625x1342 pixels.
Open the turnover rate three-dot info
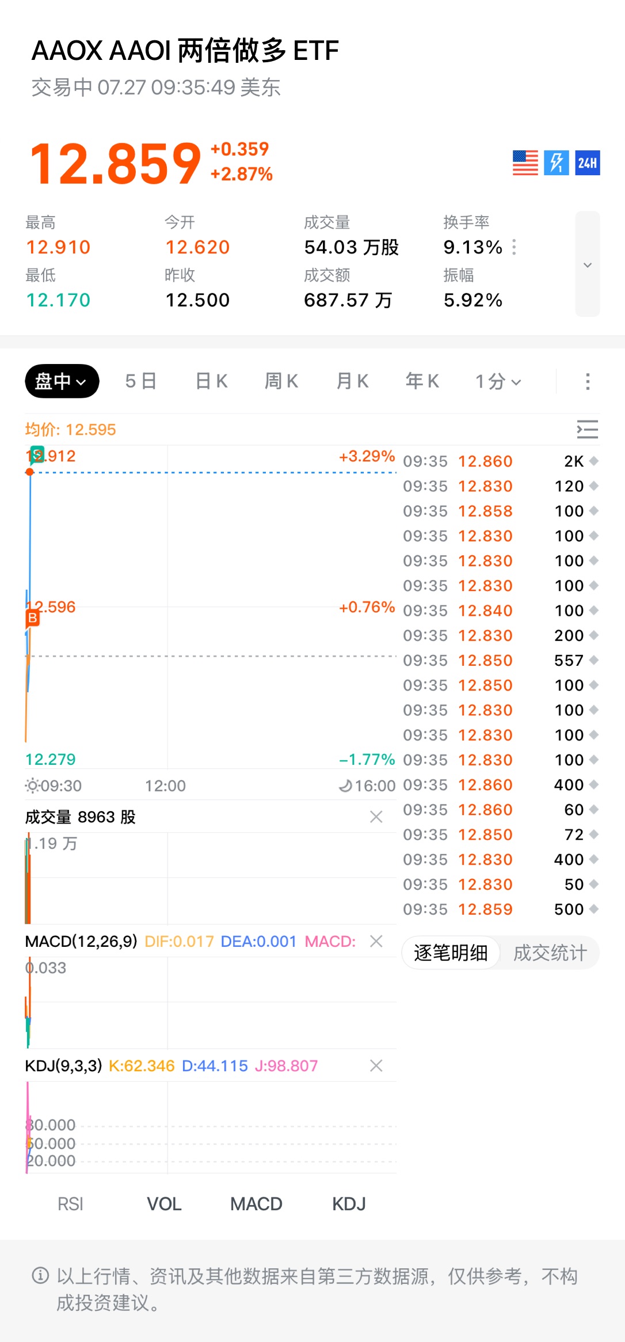[x=514, y=247]
